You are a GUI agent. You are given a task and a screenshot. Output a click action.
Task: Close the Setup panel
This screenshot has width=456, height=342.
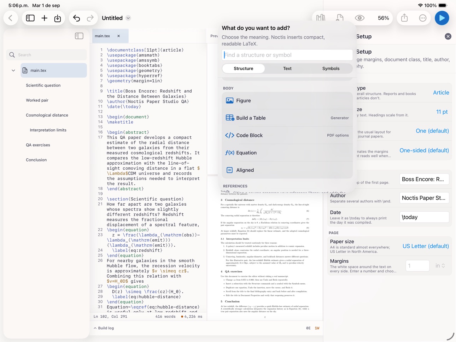click(448, 36)
